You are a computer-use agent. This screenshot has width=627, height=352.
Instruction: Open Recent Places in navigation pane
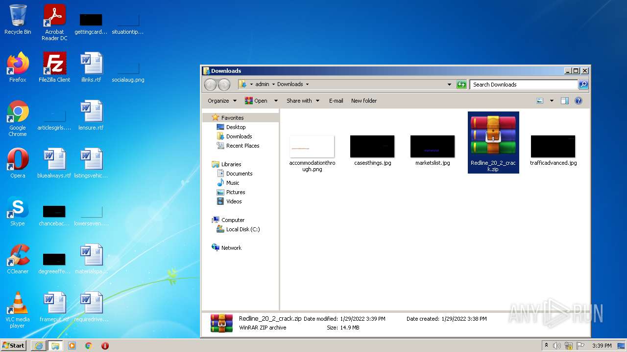point(242,146)
